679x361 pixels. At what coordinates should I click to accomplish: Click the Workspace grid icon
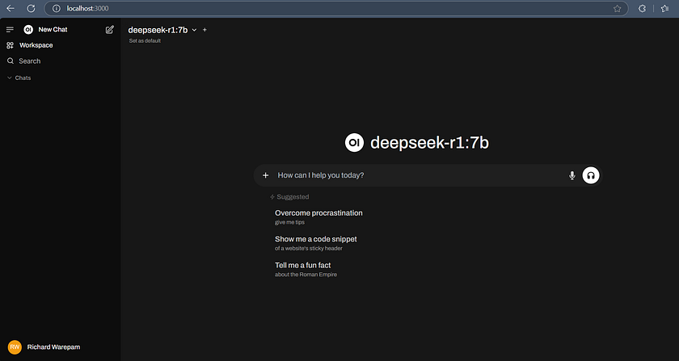(10, 45)
